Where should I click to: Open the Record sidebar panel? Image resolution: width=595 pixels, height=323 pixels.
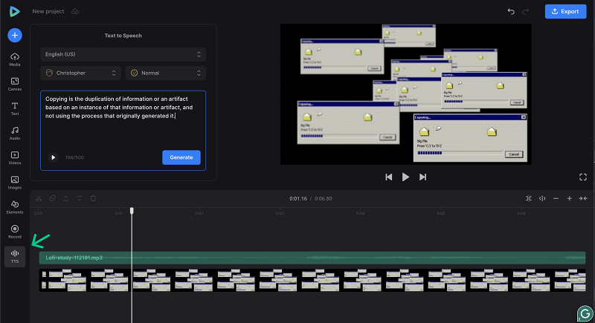[15, 232]
